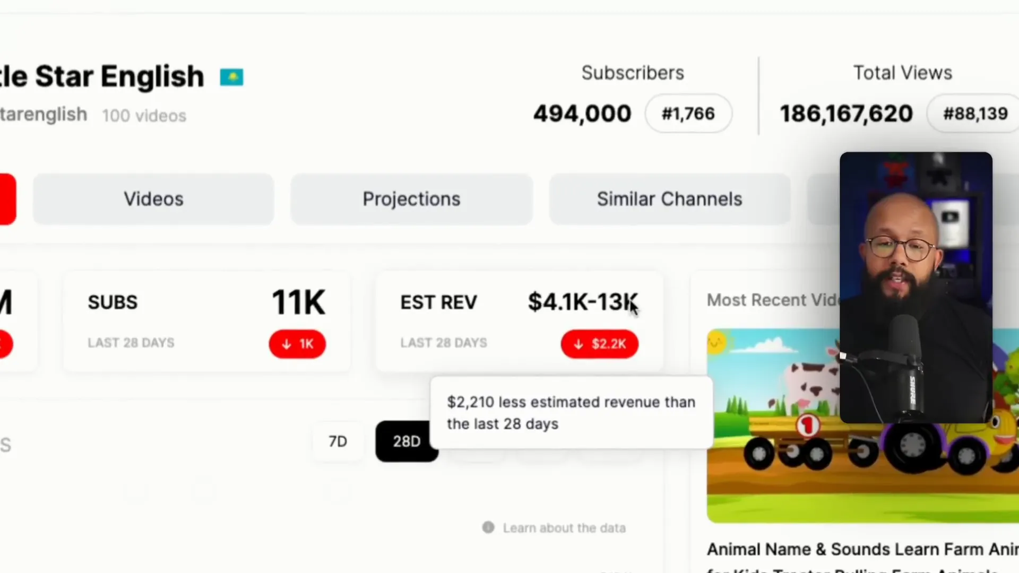Click the #88,139 total views rank badge

click(974, 114)
